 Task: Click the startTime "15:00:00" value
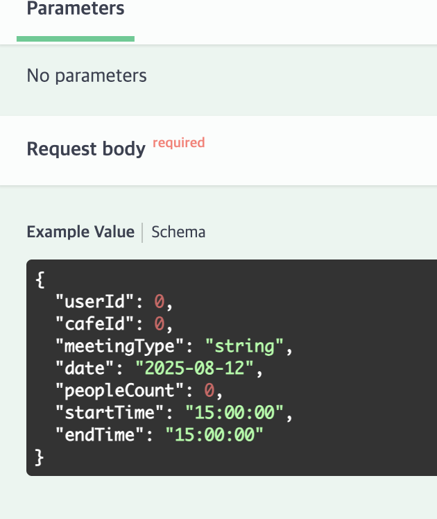[x=235, y=414]
